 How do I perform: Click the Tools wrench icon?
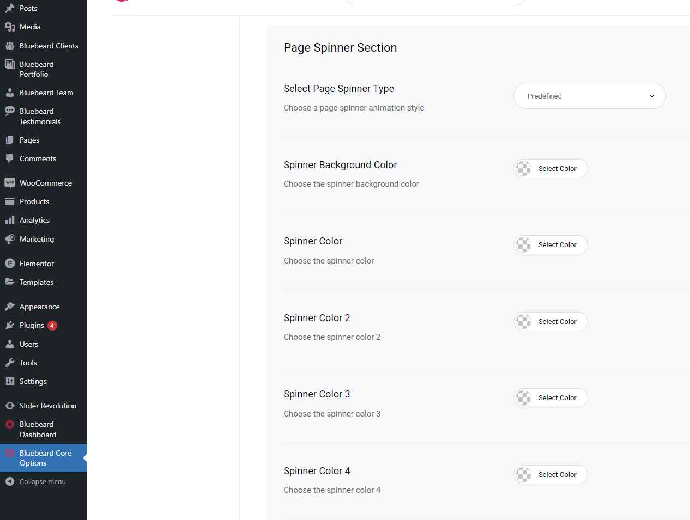pyautogui.click(x=10, y=363)
